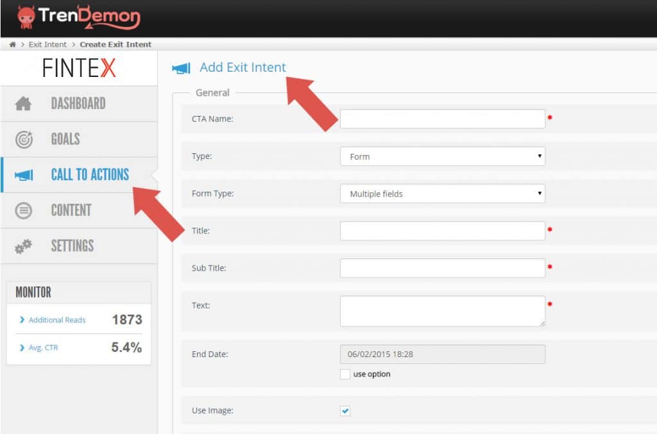The image size is (657, 434).
Task: Click the End Date label
Action: click(x=210, y=354)
